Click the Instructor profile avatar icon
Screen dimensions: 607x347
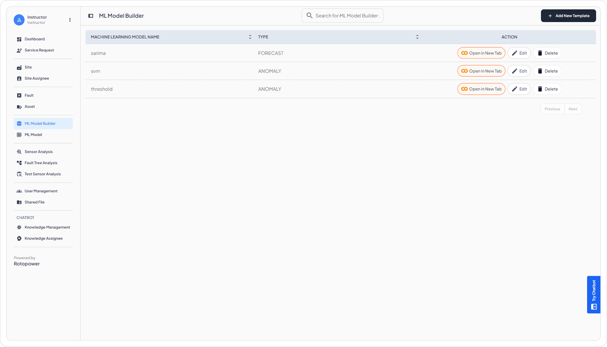pyautogui.click(x=19, y=20)
